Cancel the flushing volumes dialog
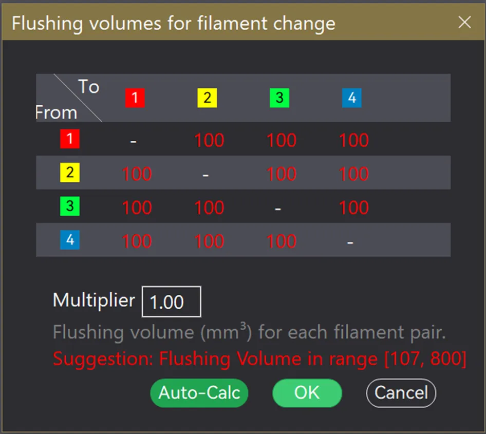Viewport: 486px width, 434px height. tap(401, 393)
